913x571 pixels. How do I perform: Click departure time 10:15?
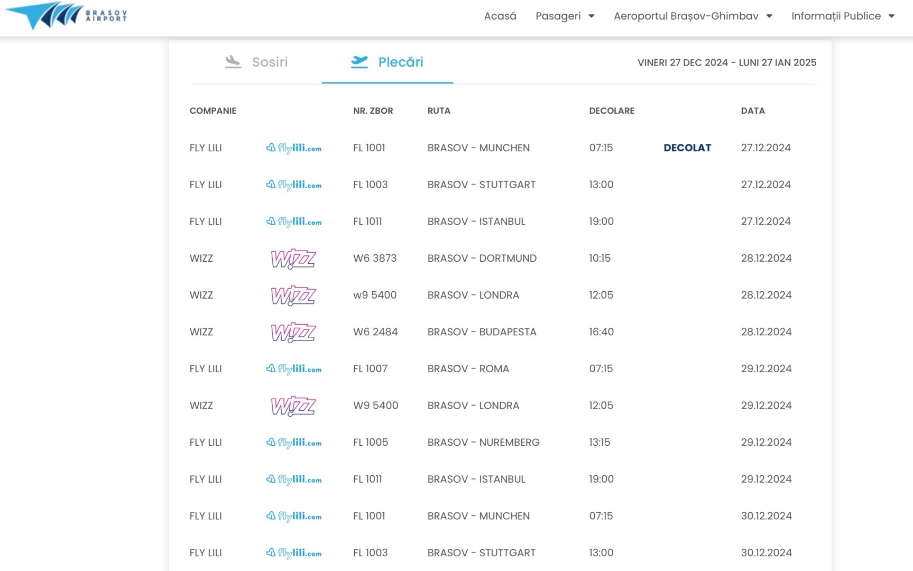(x=600, y=258)
